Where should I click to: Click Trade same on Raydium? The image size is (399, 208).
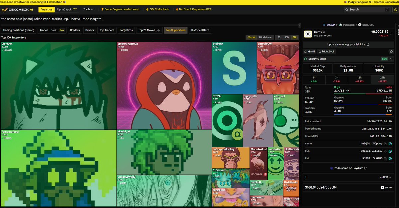tap(348, 168)
